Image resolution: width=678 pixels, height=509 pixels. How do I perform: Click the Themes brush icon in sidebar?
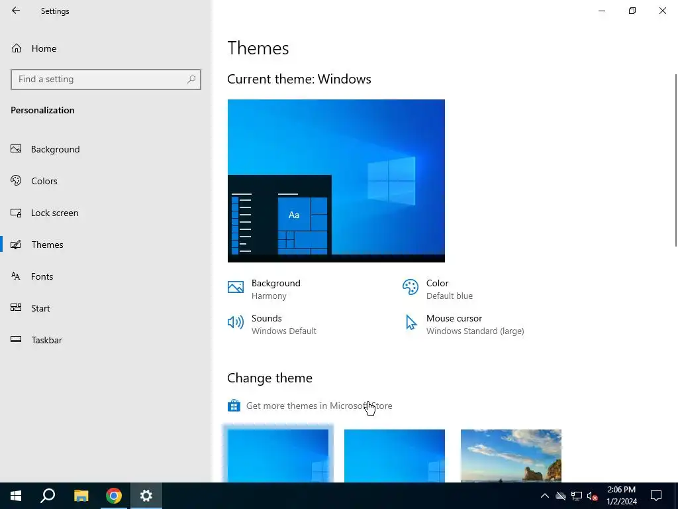point(16,245)
